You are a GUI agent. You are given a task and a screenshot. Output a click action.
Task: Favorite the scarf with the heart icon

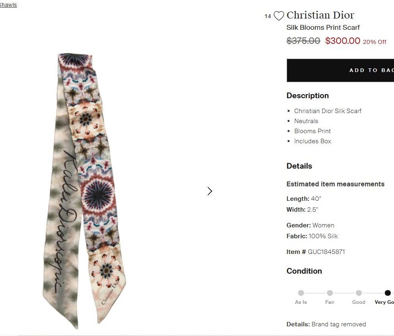(x=279, y=16)
